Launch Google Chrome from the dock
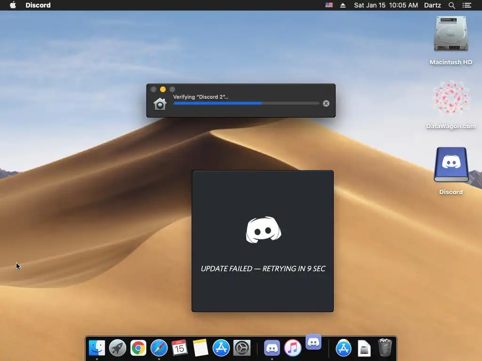This screenshot has width=482, height=361. point(138,348)
